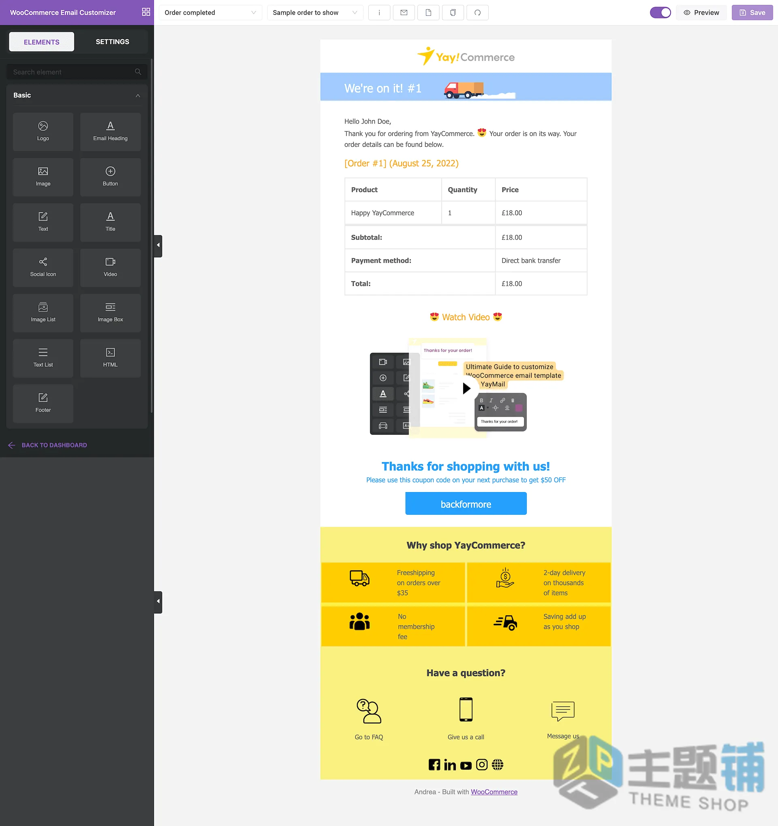778x826 pixels.
Task: Select the Saving add up fast-truck icon
Action: (x=505, y=623)
